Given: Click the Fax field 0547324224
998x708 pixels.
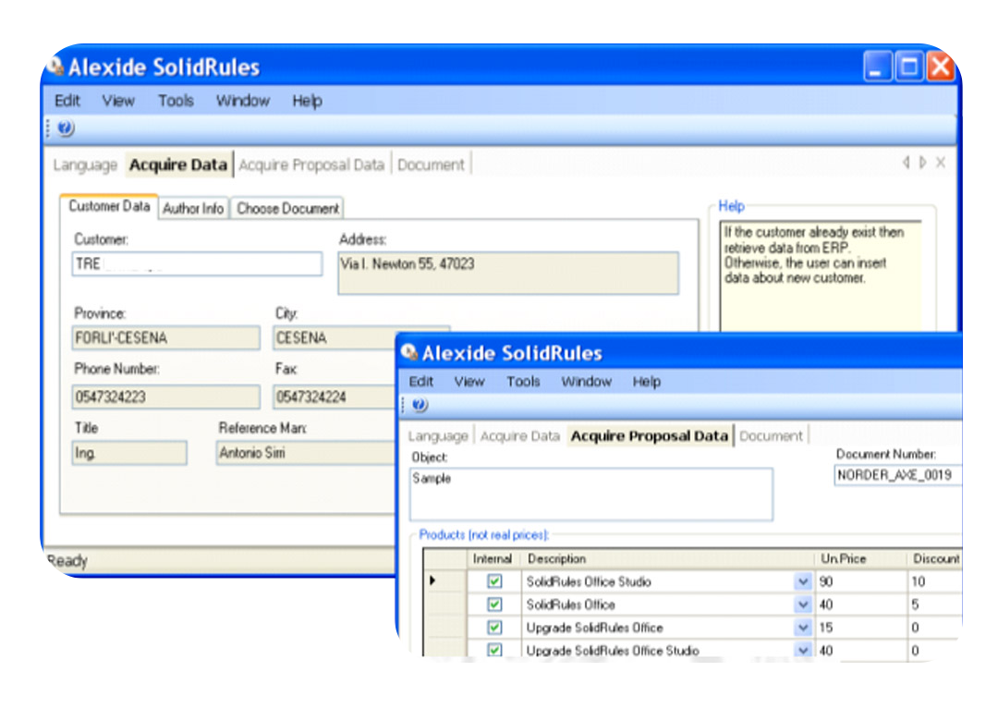Looking at the screenshot, I should [x=334, y=397].
